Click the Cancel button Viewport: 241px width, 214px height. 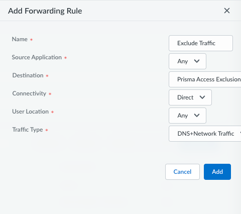click(182, 172)
